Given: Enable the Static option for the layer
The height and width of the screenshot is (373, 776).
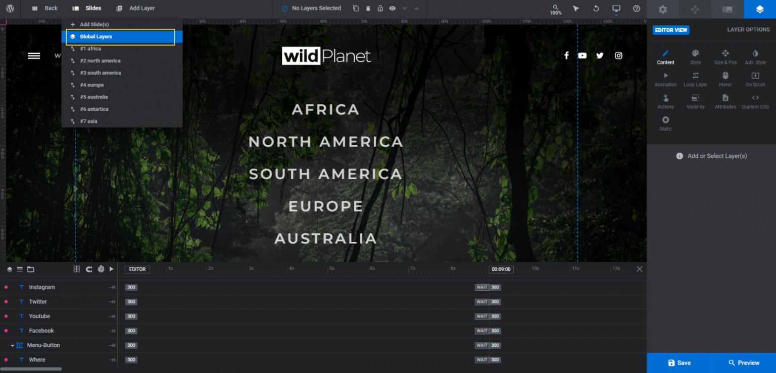Looking at the screenshot, I should pyautogui.click(x=665, y=121).
